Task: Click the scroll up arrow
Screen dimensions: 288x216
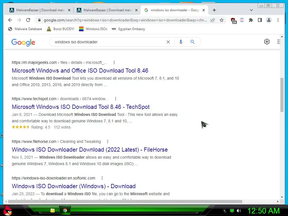Action: coord(282,37)
